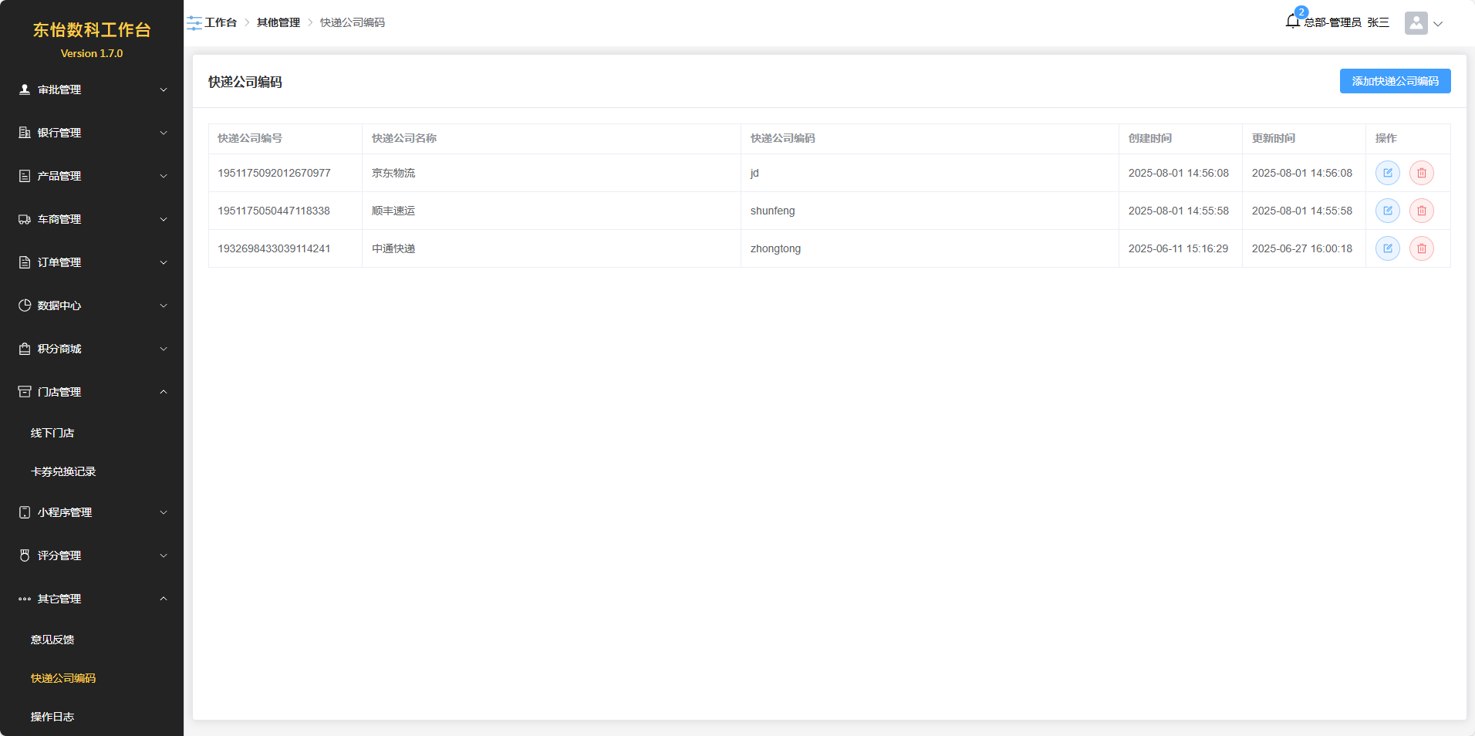Expand the 银行管理 menu
The image size is (1475, 736).
tap(91, 133)
